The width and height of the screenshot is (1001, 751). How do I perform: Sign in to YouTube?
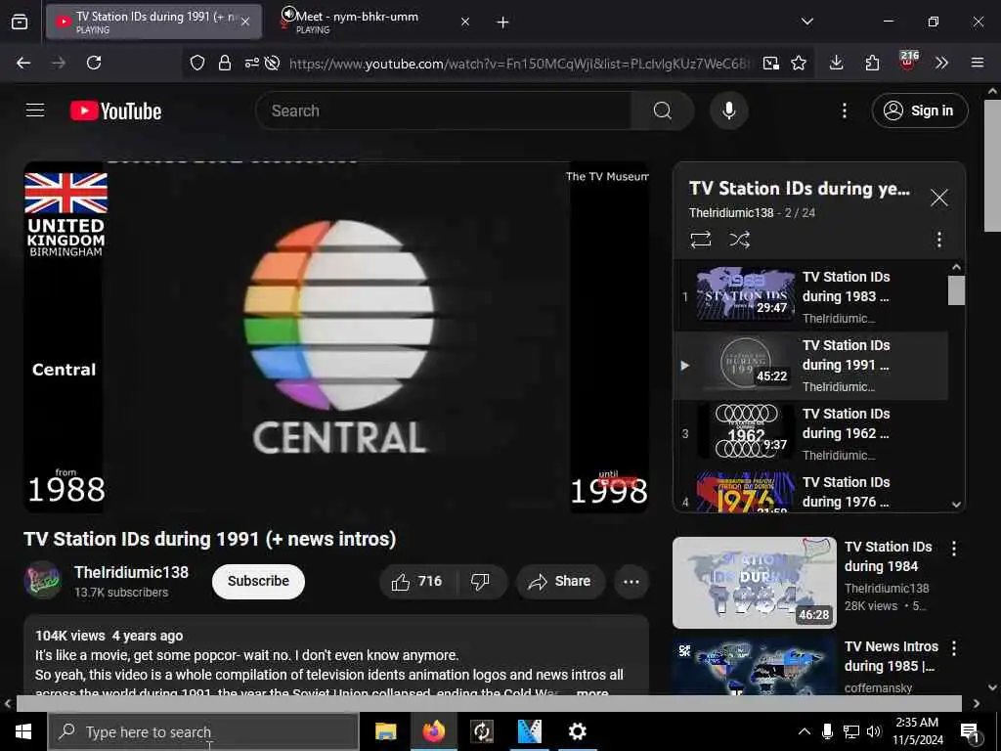pyautogui.click(x=919, y=111)
